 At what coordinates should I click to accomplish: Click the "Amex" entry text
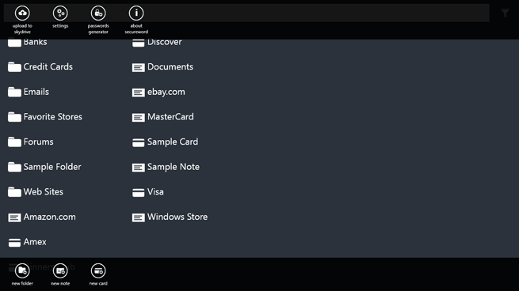pyautogui.click(x=35, y=242)
